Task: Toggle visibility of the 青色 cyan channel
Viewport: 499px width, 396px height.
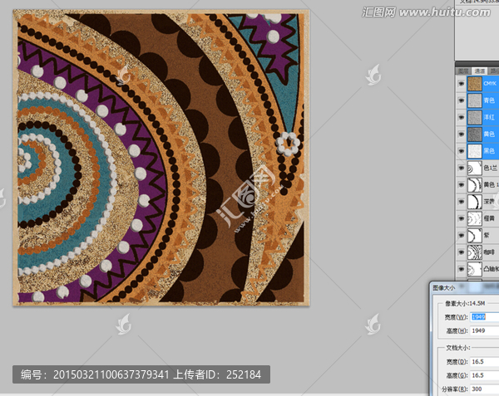Action: click(461, 100)
